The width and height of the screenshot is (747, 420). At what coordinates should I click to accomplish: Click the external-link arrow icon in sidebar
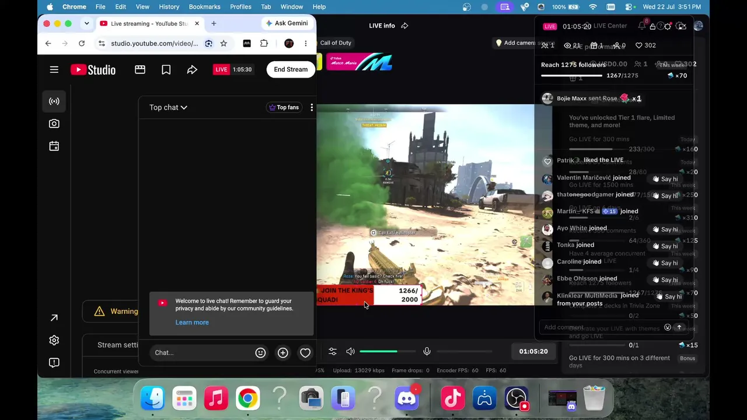point(54,318)
